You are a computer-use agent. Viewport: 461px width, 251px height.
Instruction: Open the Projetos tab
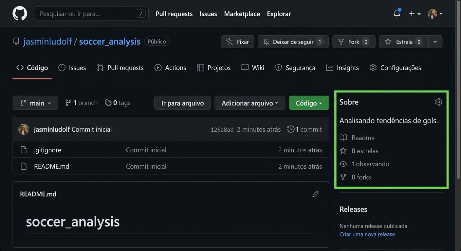click(x=213, y=68)
